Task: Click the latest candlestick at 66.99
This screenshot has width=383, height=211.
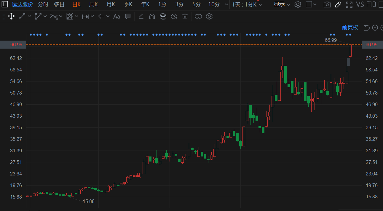Action: (350, 50)
